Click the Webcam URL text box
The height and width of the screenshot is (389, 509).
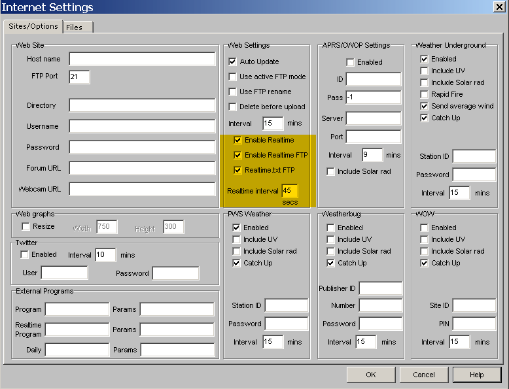click(x=142, y=189)
